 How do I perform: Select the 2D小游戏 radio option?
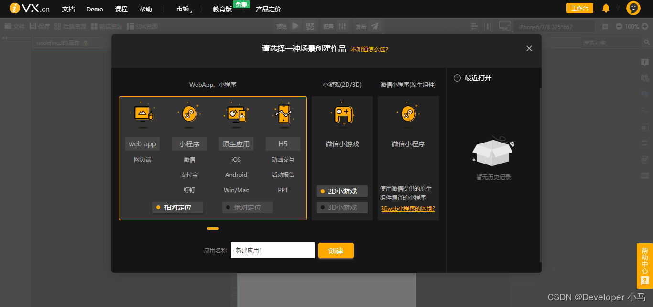pyautogui.click(x=342, y=191)
